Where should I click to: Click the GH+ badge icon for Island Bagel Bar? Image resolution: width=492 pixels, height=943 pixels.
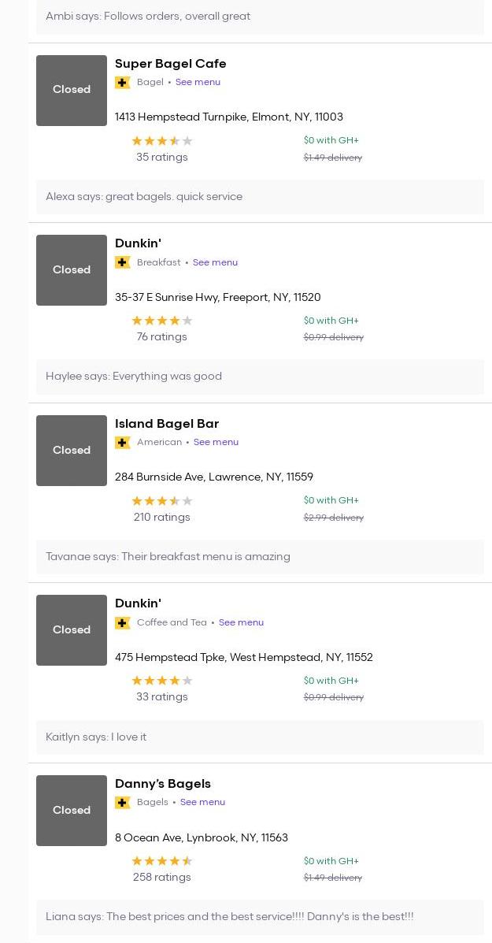[122, 443]
